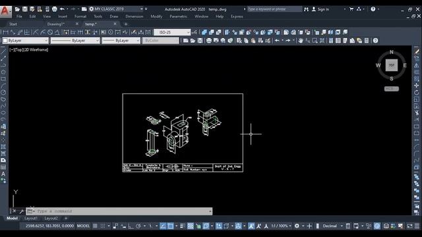Click the Undo arrow in quick access toolbar
422x237 pixels.
coord(62,9)
